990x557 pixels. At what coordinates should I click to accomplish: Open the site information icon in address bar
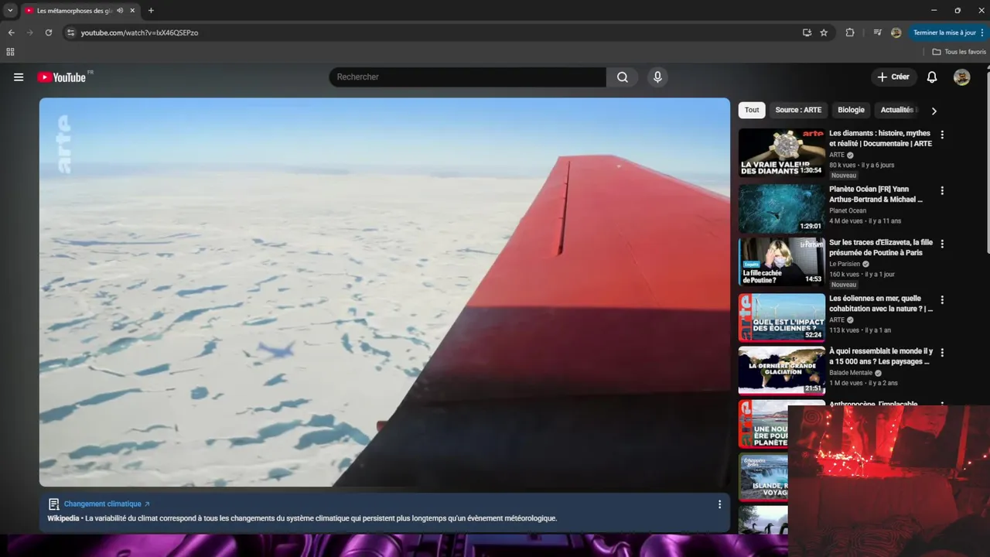point(70,32)
